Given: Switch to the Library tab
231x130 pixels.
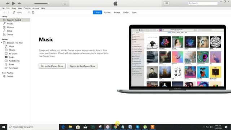Looking at the screenshot, I should coord(97,12).
